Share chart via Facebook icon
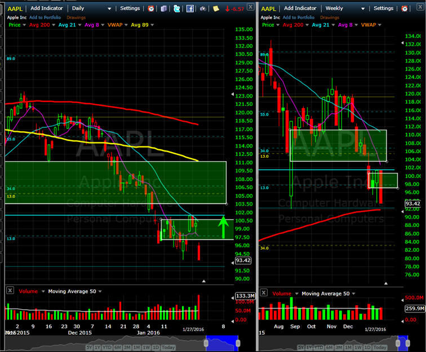 [190, 8]
